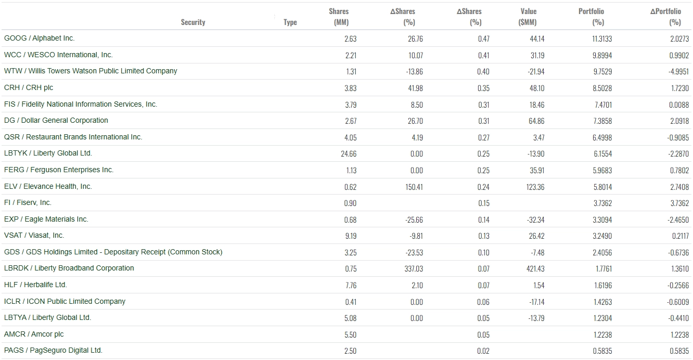
Task: Select the VSAT / Viasat, Inc. link
Action: click(34, 236)
